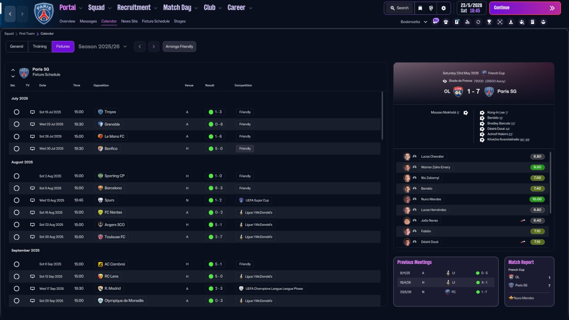Select the FC Nantes fixture radio button
Image resolution: width=569 pixels, height=320 pixels.
pos(16,212)
